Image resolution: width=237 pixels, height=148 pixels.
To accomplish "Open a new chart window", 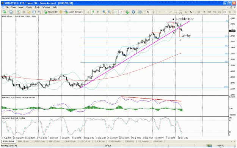I will pos(4,12).
